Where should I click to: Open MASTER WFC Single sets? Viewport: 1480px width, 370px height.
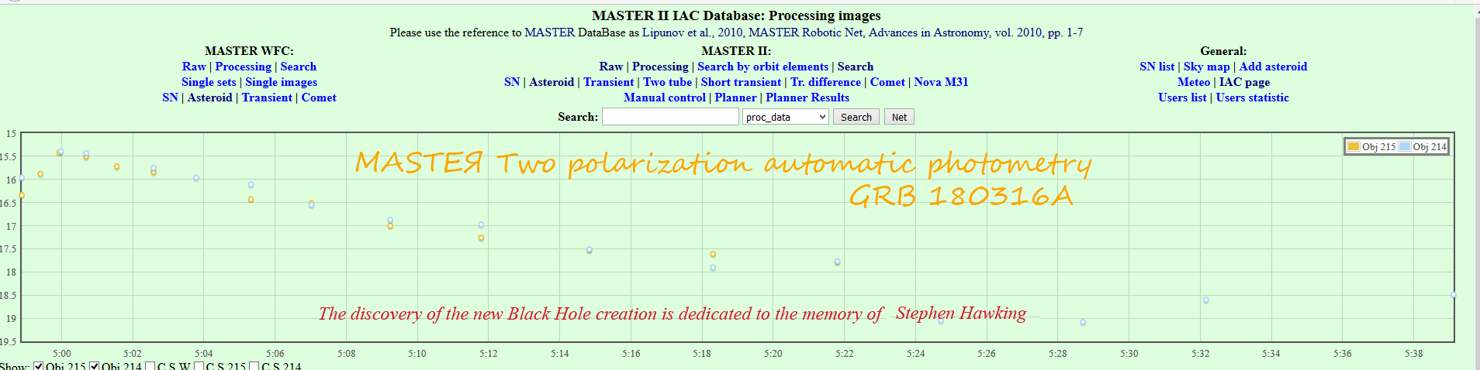(209, 82)
